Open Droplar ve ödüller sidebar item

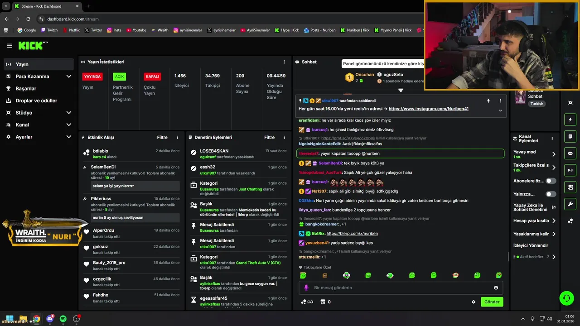(39, 101)
